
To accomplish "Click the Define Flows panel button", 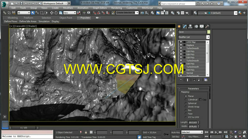I will tap(11, 21).
